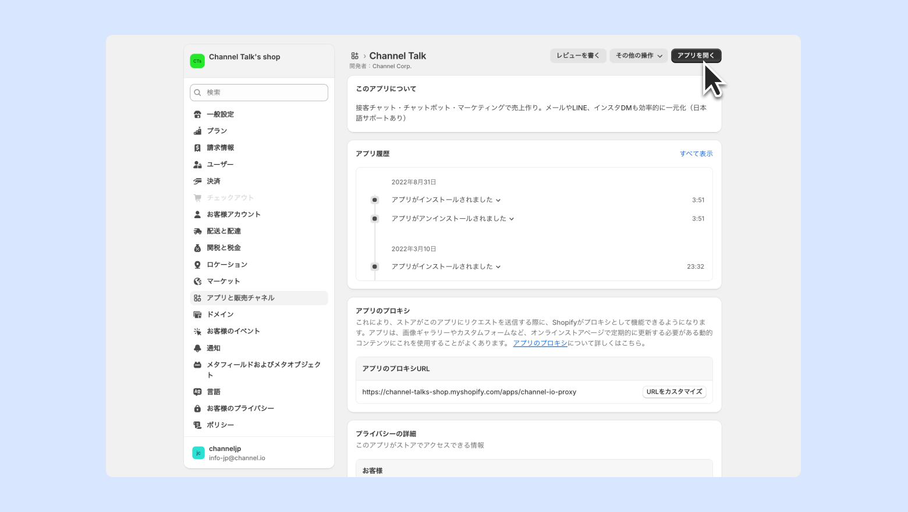Click the 23:32 timestamp

coord(696,266)
